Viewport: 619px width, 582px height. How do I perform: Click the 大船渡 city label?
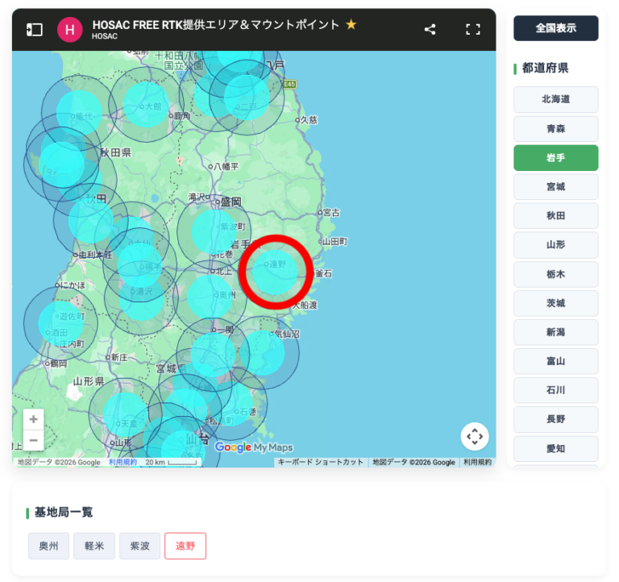tap(305, 306)
